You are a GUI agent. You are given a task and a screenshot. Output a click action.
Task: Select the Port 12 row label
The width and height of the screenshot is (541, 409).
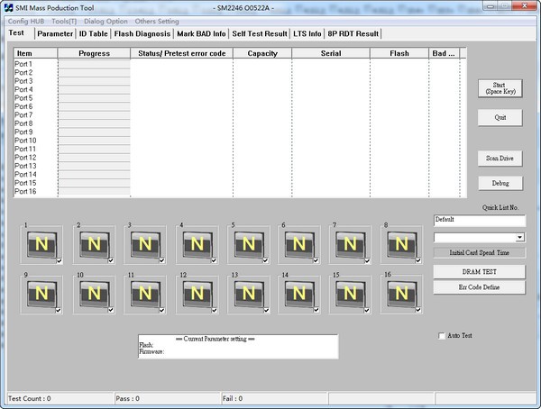(25, 158)
